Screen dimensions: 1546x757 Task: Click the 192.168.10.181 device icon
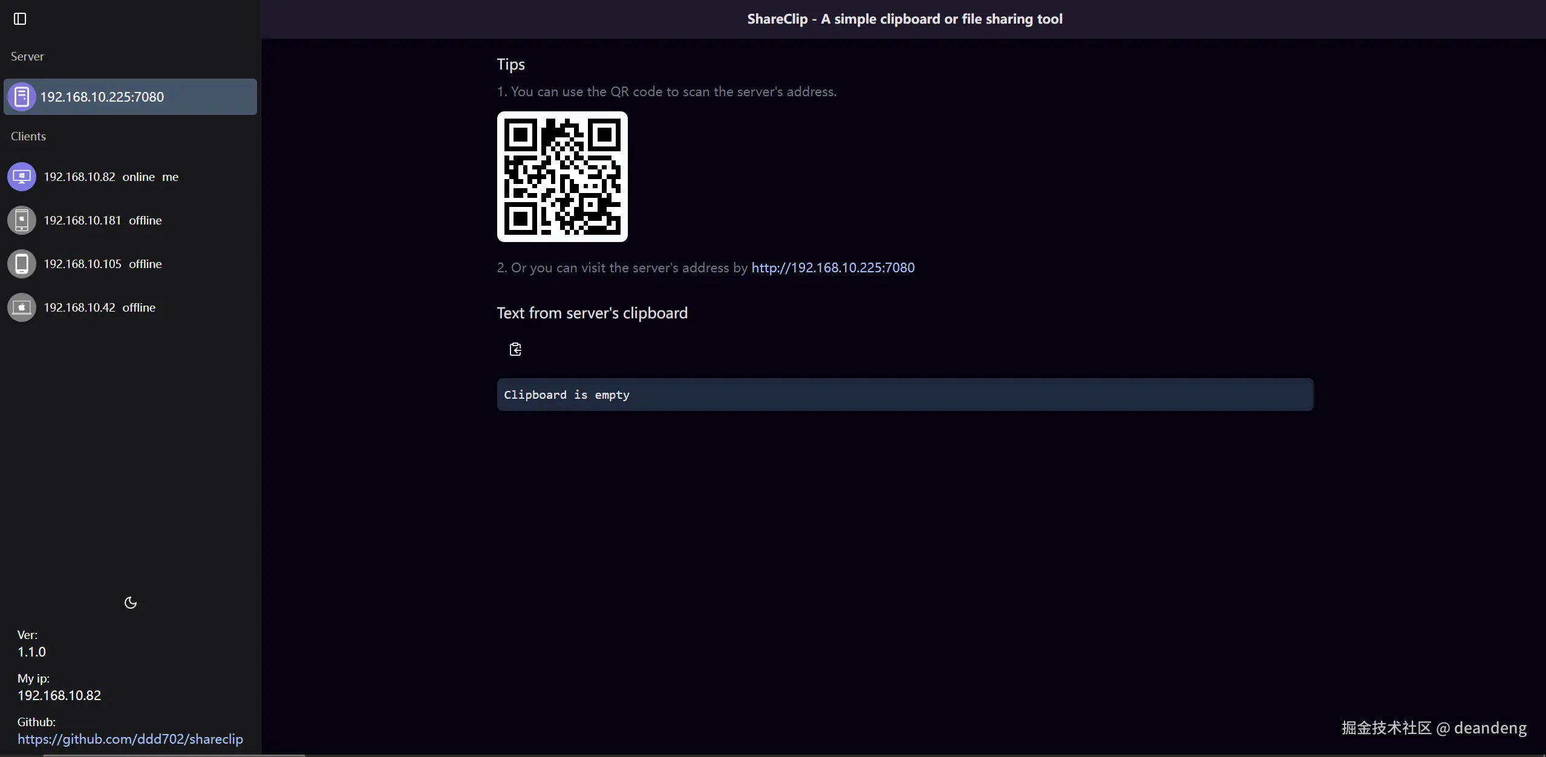coord(22,220)
